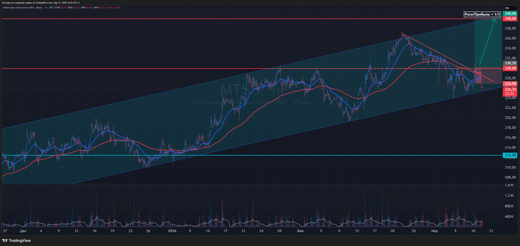Click the red 240,00 price tag
The image size is (520, 246).
(510, 19)
